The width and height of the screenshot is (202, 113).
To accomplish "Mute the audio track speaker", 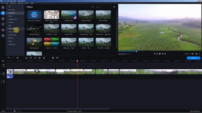I will [4, 81].
